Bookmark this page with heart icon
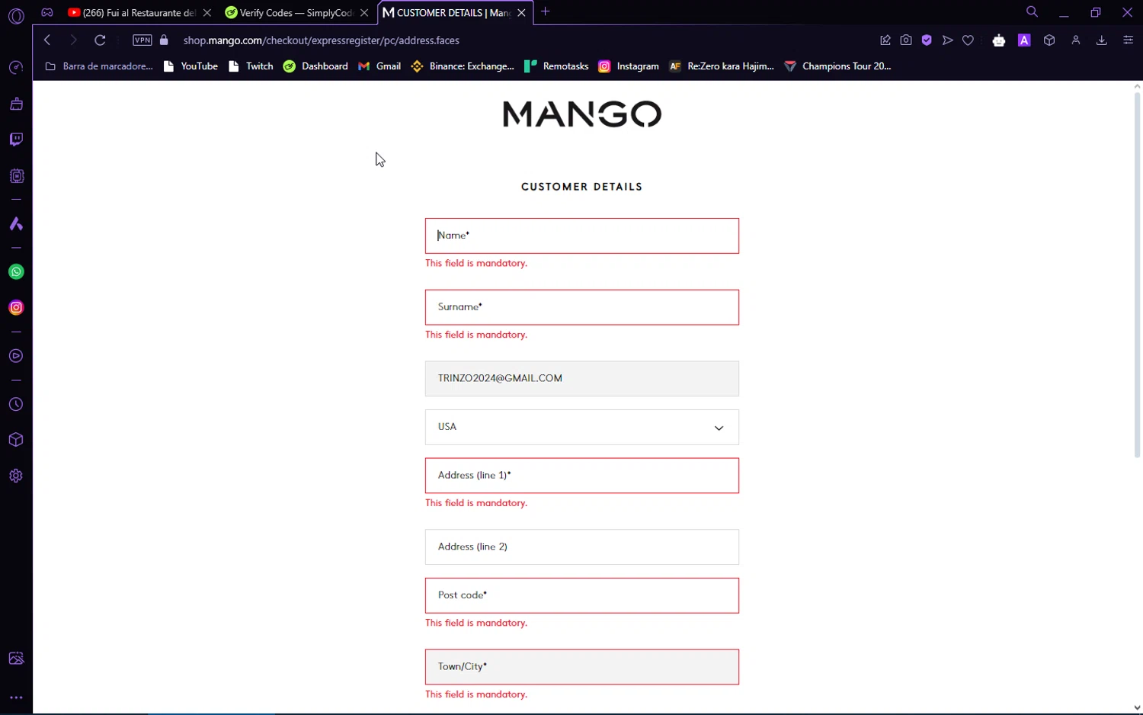The height and width of the screenshot is (715, 1143). click(x=968, y=40)
